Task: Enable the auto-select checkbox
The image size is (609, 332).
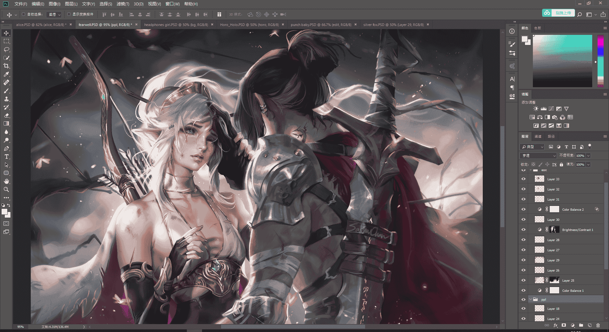Action: tap(23, 14)
